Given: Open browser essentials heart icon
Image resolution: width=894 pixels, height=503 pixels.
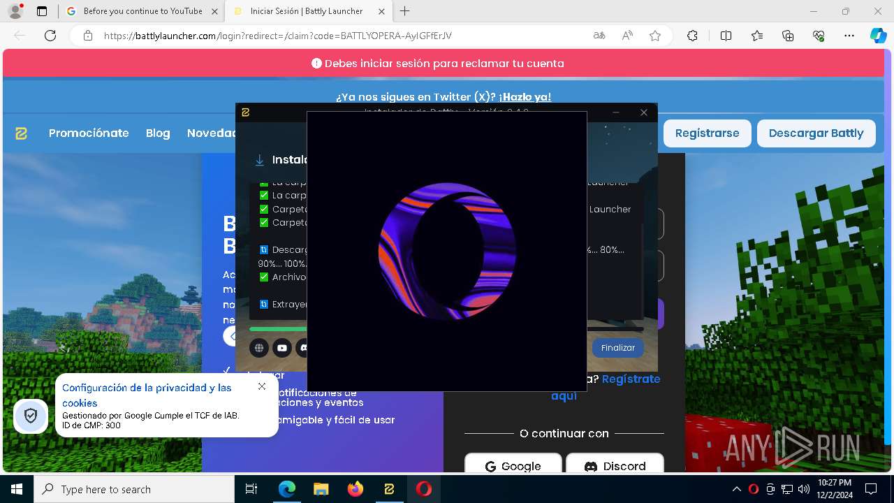Looking at the screenshot, I should [x=819, y=36].
